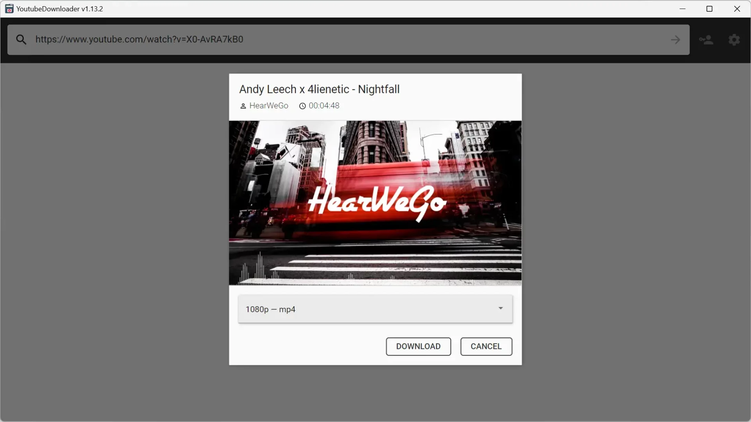Click on the HearWeGo channel name
This screenshot has height=422, width=751.
(x=268, y=105)
